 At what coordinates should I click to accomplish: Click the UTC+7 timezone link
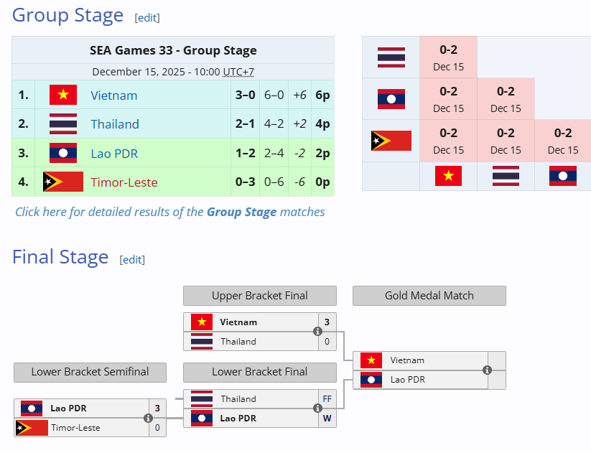(x=238, y=72)
